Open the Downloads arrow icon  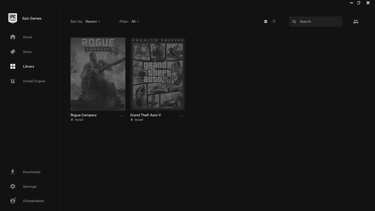click(13, 172)
